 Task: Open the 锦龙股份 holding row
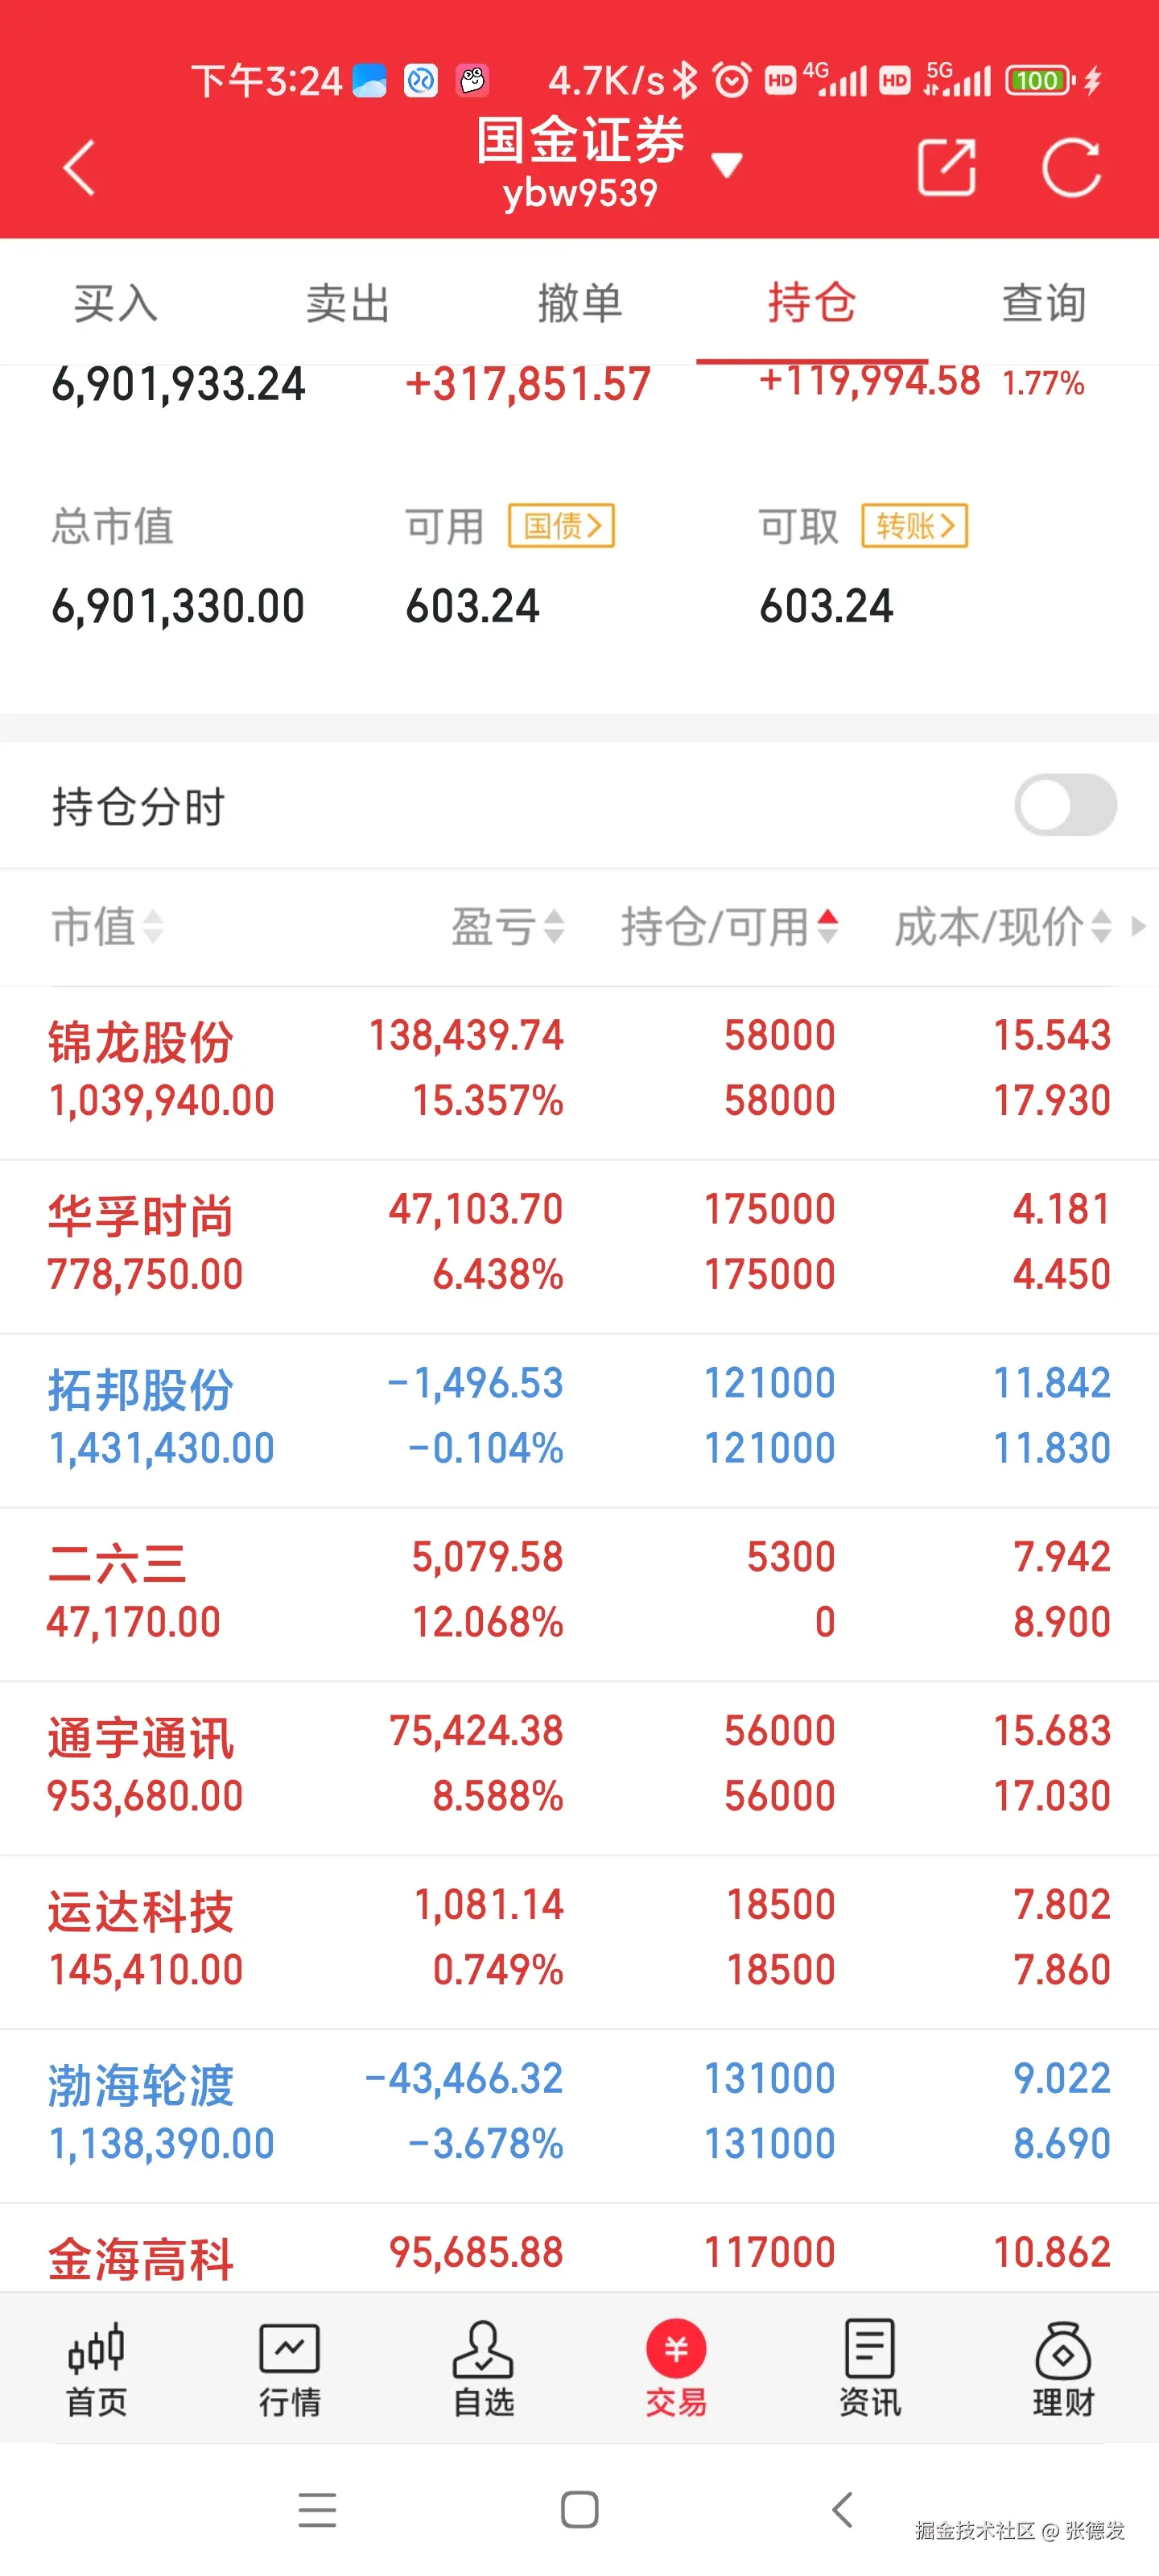(579, 1071)
